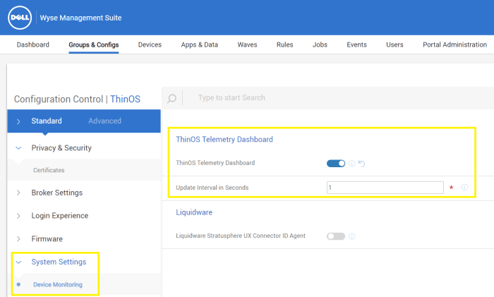Open the Apps & Data menu

[x=200, y=44]
